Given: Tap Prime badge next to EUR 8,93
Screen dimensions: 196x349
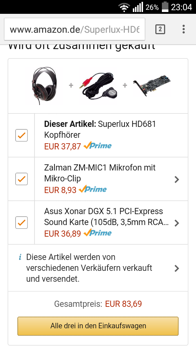Looking at the screenshot, I should point(93,189).
